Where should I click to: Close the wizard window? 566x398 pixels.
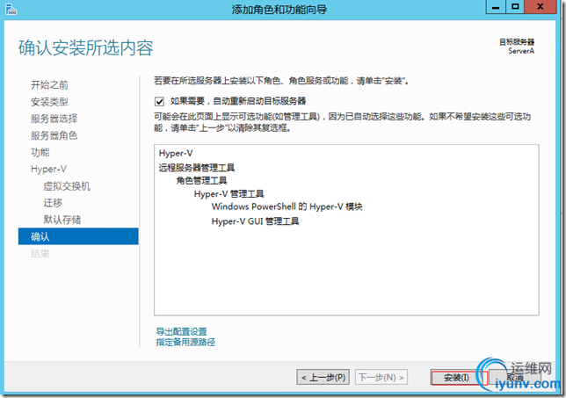point(540,7)
